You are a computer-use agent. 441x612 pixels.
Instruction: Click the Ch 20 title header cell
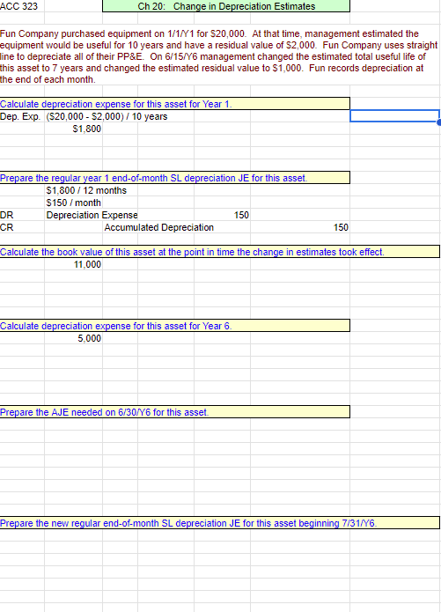tap(226, 6)
